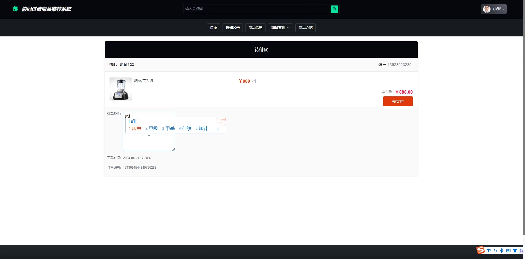525x259 pixels.
Task: Click the green site logo icon
Action: click(x=15, y=9)
